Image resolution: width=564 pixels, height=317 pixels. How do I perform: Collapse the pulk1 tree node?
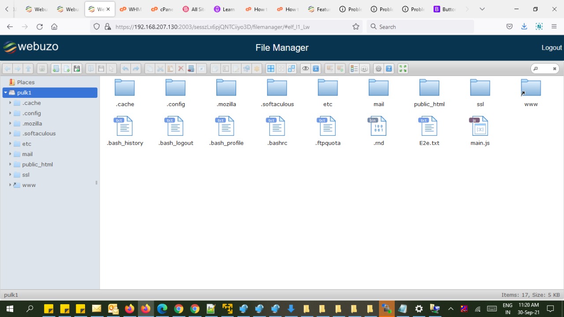coord(5,93)
